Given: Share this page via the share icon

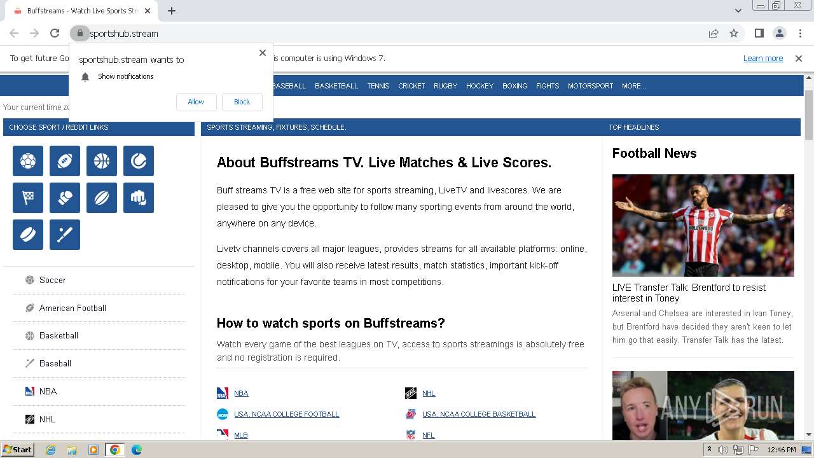Looking at the screenshot, I should [x=714, y=33].
